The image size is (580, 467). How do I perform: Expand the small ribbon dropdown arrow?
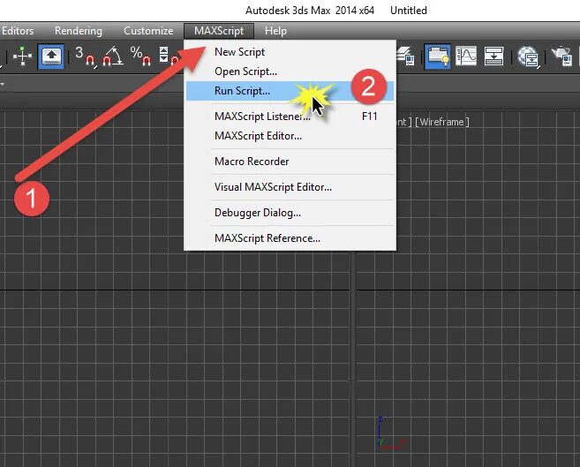(x=3, y=84)
